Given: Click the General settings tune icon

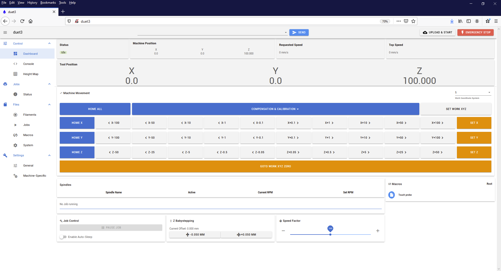Looking at the screenshot, I should pos(15,165).
